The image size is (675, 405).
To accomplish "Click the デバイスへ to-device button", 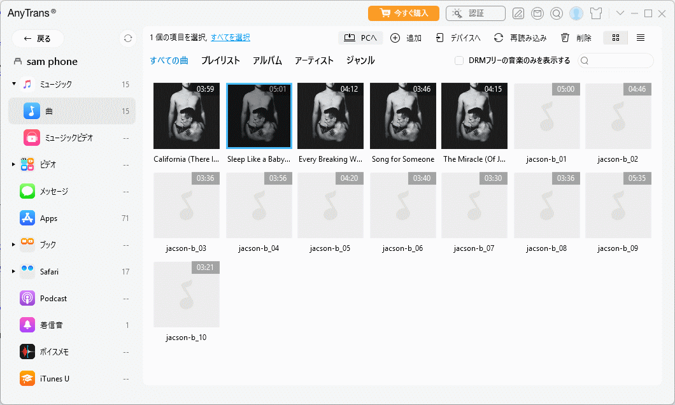I will pos(458,38).
